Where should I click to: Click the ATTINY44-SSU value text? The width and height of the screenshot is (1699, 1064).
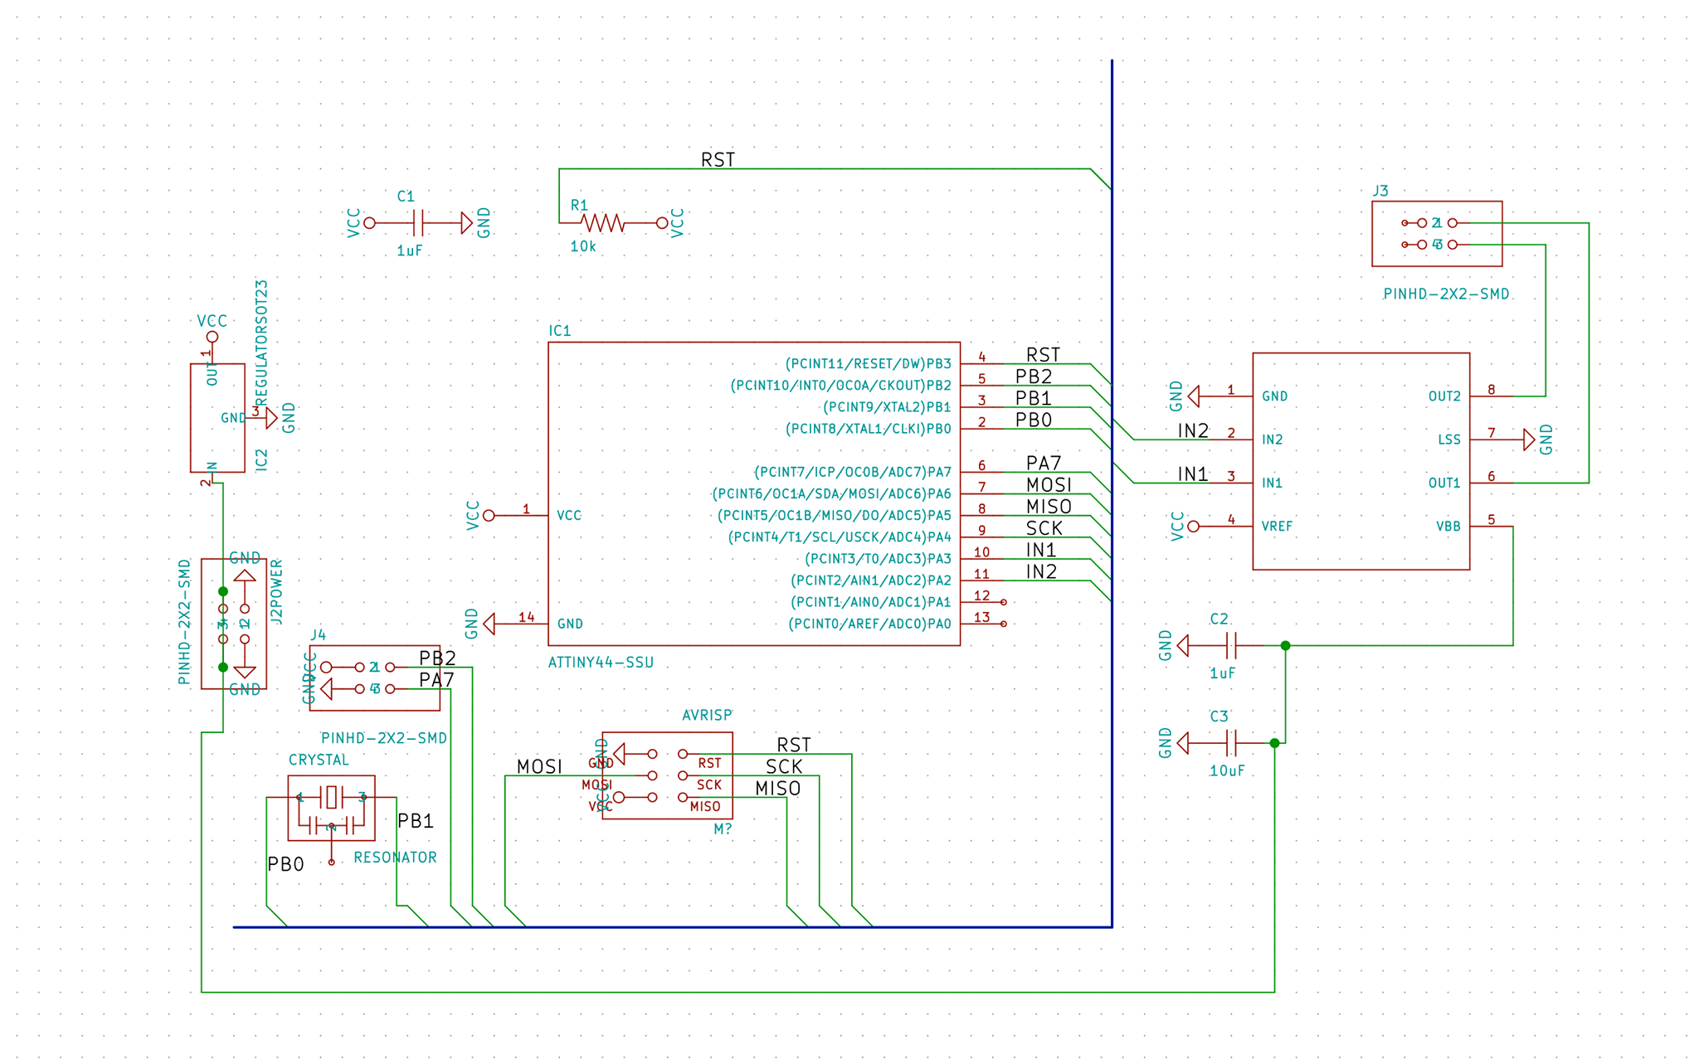[x=601, y=663]
